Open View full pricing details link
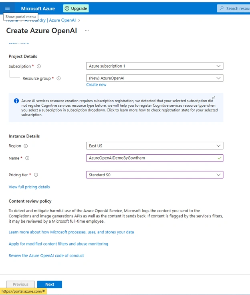This screenshot has width=250, height=295. (x=29, y=187)
